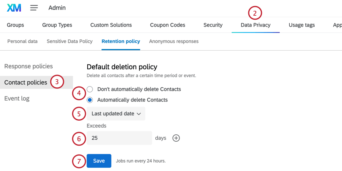Open the hamburger navigation menu

(34, 8)
